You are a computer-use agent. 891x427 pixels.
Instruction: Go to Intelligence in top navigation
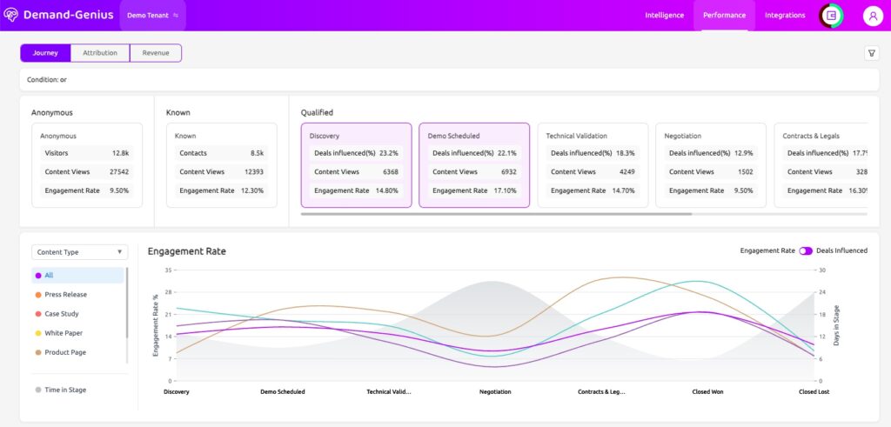click(x=664, y=16)
